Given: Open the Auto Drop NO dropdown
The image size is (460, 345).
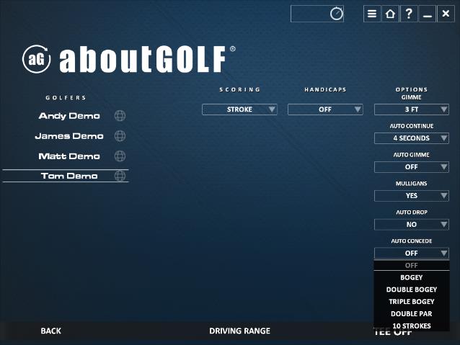Looking at the screenshot, I should 411,224.
